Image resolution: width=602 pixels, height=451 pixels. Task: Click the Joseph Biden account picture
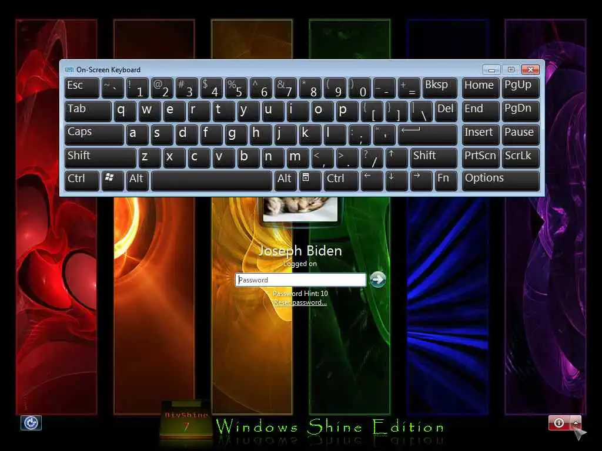(x=300, y=209)
